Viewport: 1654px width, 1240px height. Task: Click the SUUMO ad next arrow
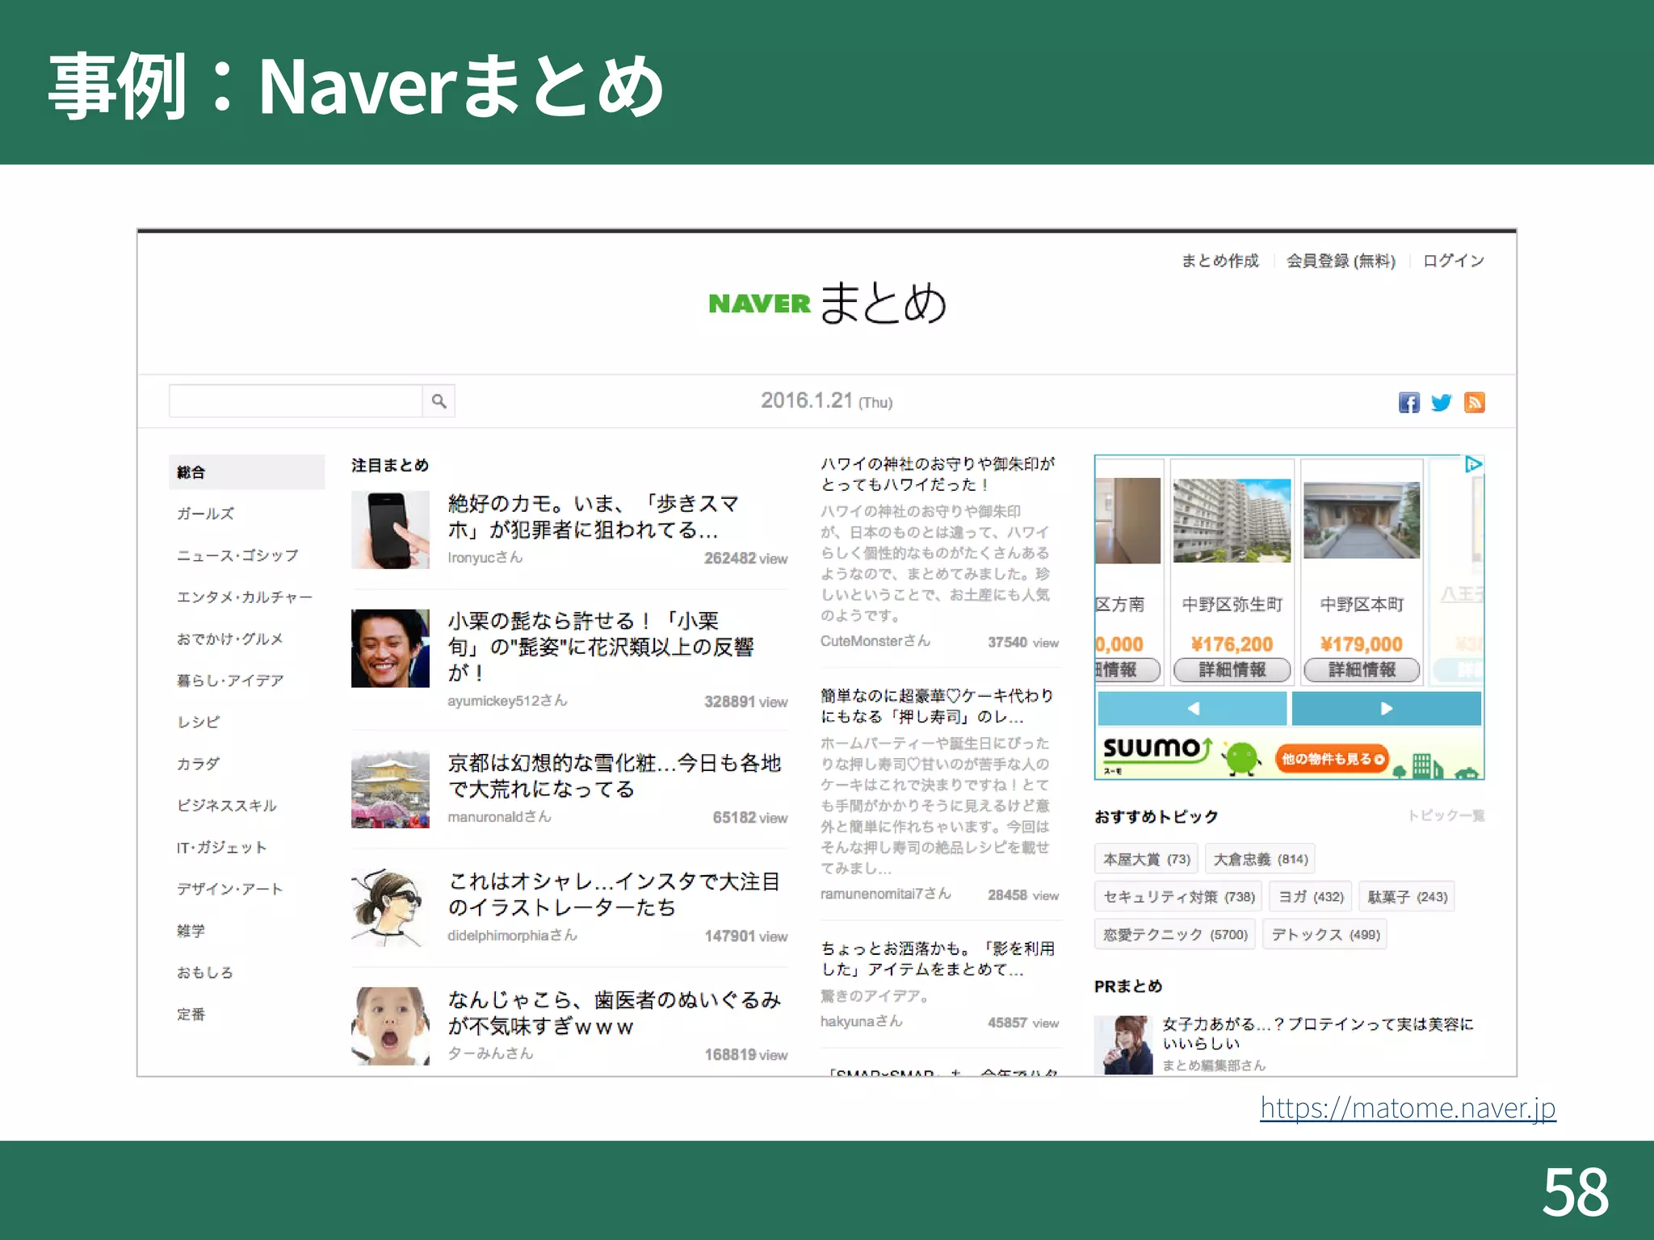click(1386, 708)
